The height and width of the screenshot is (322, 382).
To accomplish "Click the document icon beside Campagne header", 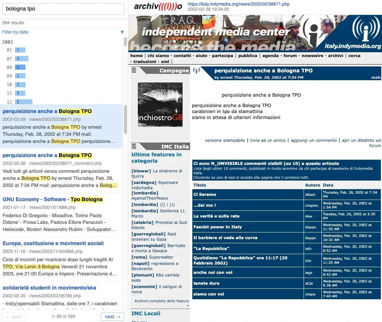I will point(134,71).
